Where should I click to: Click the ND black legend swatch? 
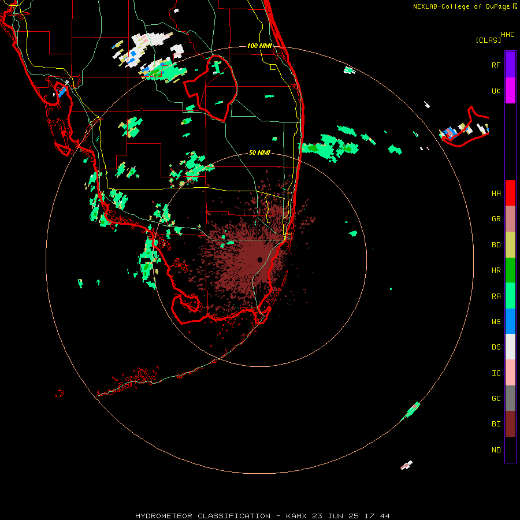[510, 450]
